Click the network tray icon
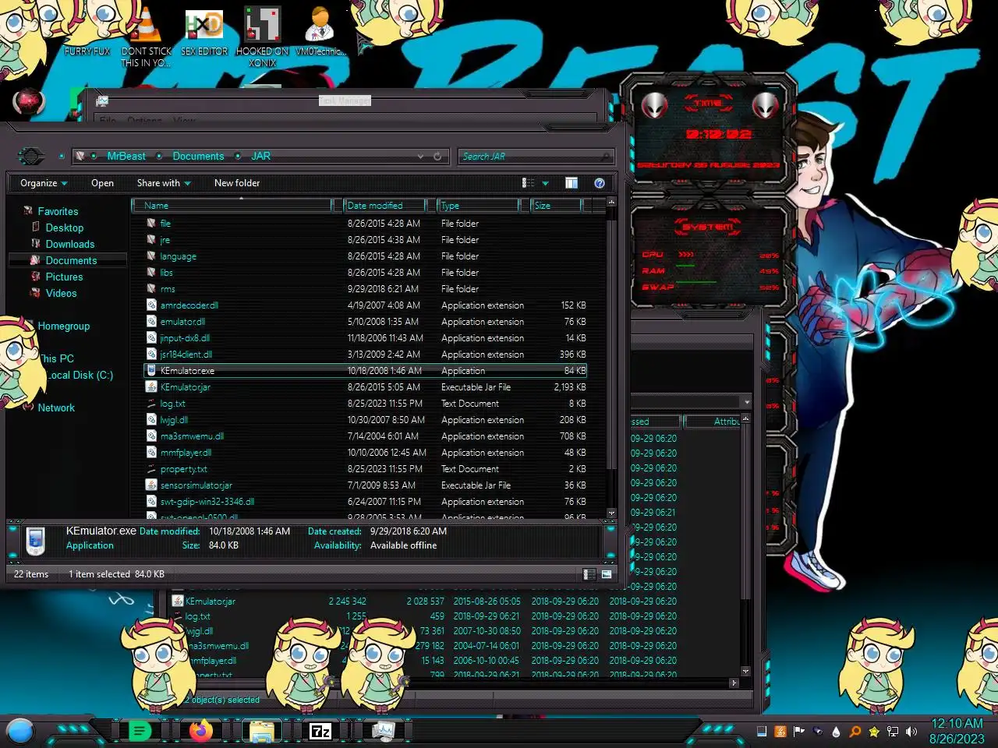The image size is (998, 748). 893,732
